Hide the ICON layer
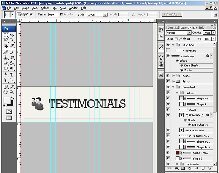The image size is (219, 173). point(168,109)
